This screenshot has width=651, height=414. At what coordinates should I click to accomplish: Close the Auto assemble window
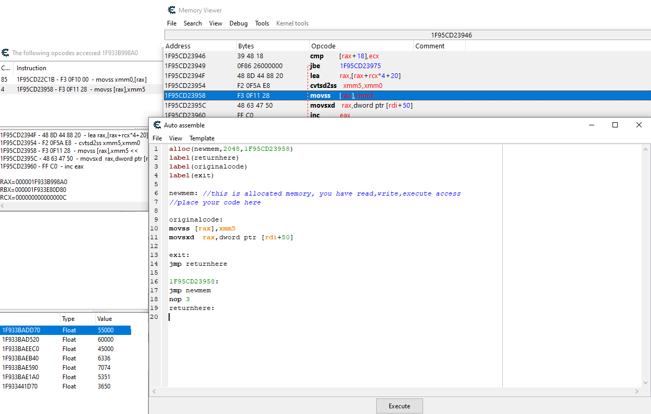coord(639,125)
